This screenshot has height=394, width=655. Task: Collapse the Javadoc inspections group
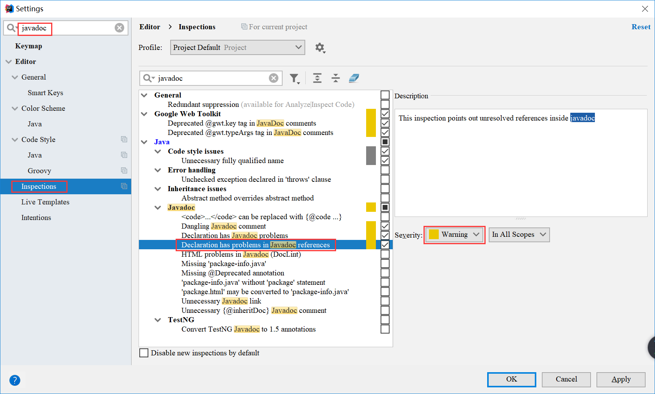coord(157,207)
